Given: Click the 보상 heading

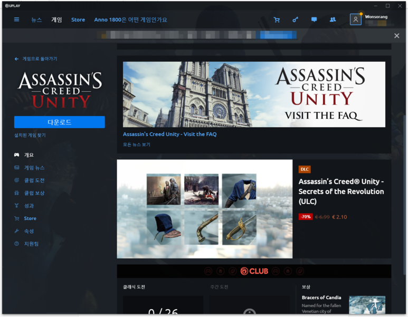Looking at the screenshot, I should point(306,287).
